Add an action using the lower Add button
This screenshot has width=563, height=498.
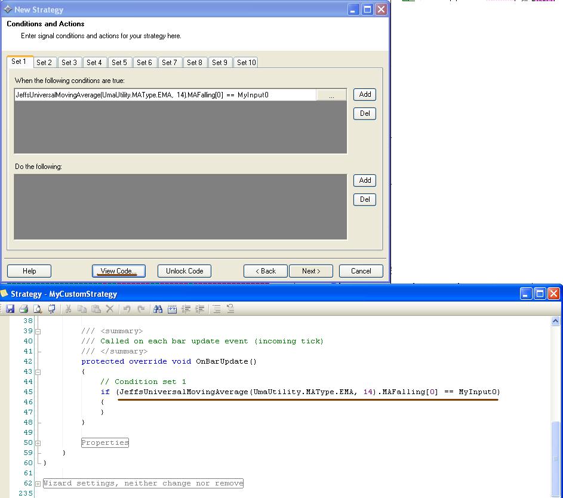[x=365, y=180]
